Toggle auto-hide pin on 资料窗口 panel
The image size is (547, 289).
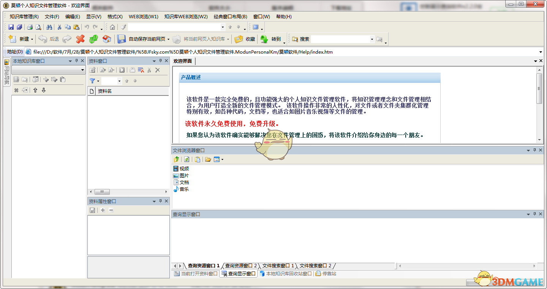[160, 61]
